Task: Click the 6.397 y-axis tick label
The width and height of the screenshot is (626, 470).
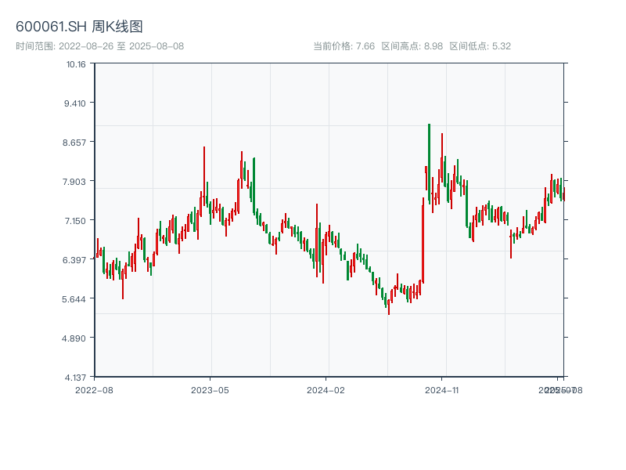Action: (75, 260)
